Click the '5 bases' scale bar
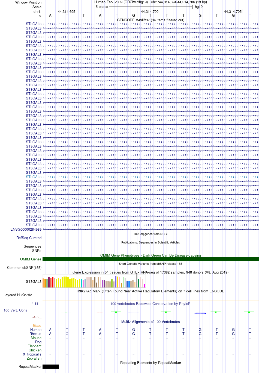Image resolution: width=259 pixels, height=373 pixels. pyautogui.click(x=151, y=7)
